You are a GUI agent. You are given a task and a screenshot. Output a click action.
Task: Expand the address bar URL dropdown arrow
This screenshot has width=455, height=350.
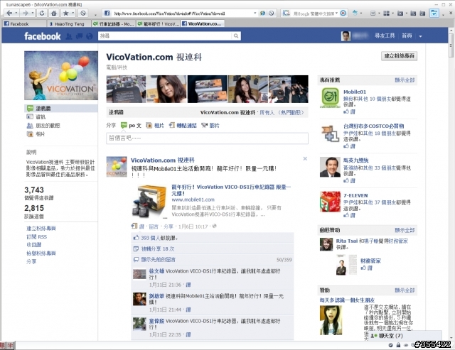coord(255,13)
